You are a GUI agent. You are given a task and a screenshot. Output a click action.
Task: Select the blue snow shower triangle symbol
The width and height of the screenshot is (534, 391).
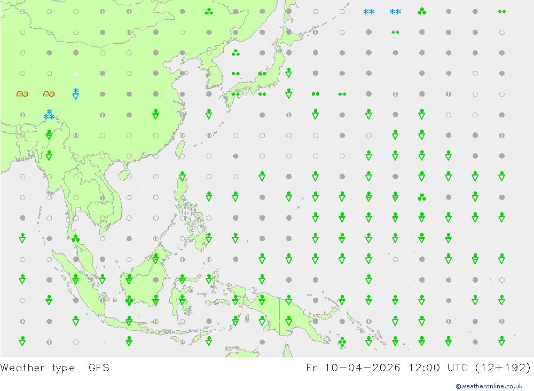(76, 93)
